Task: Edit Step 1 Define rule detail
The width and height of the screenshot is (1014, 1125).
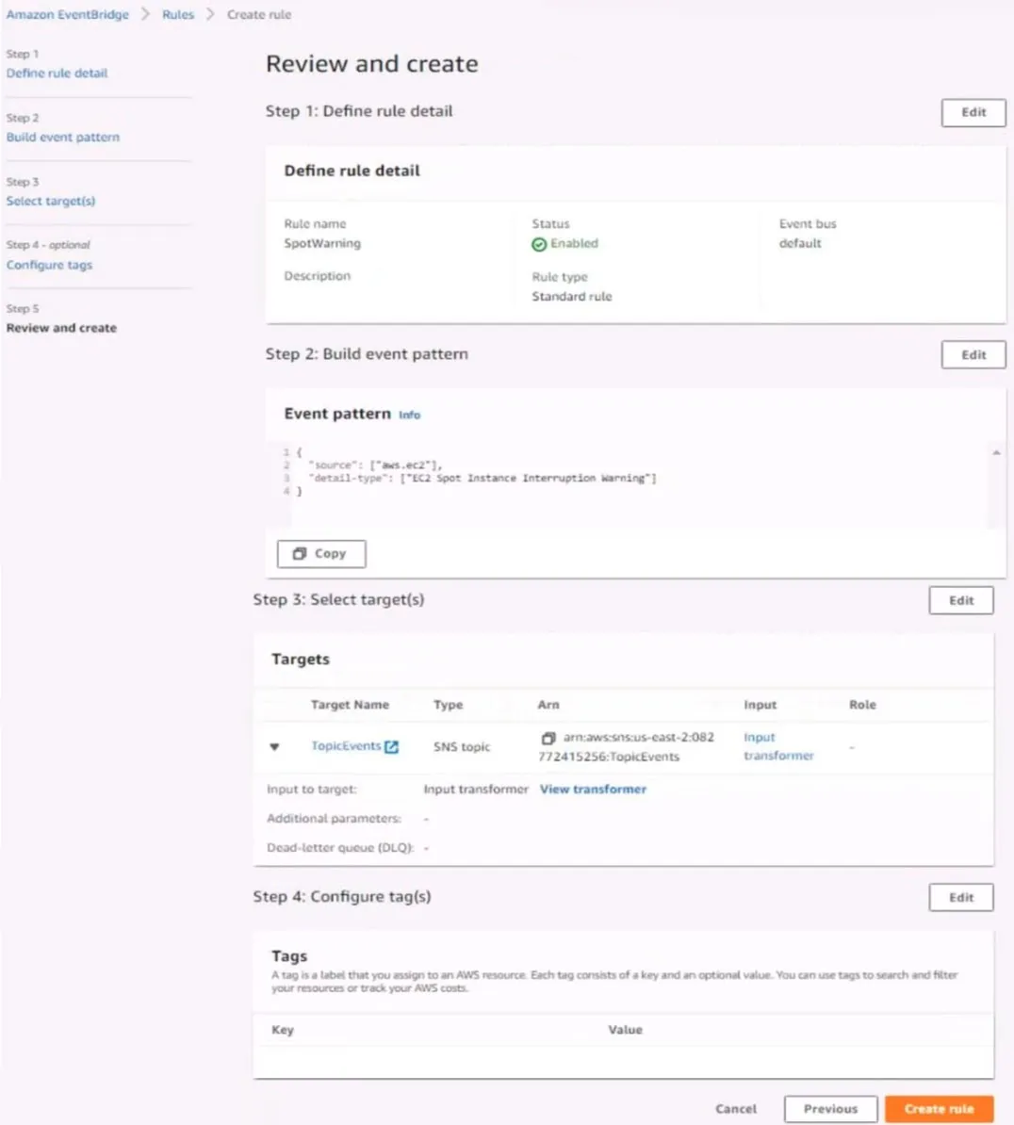Action: 973,113
